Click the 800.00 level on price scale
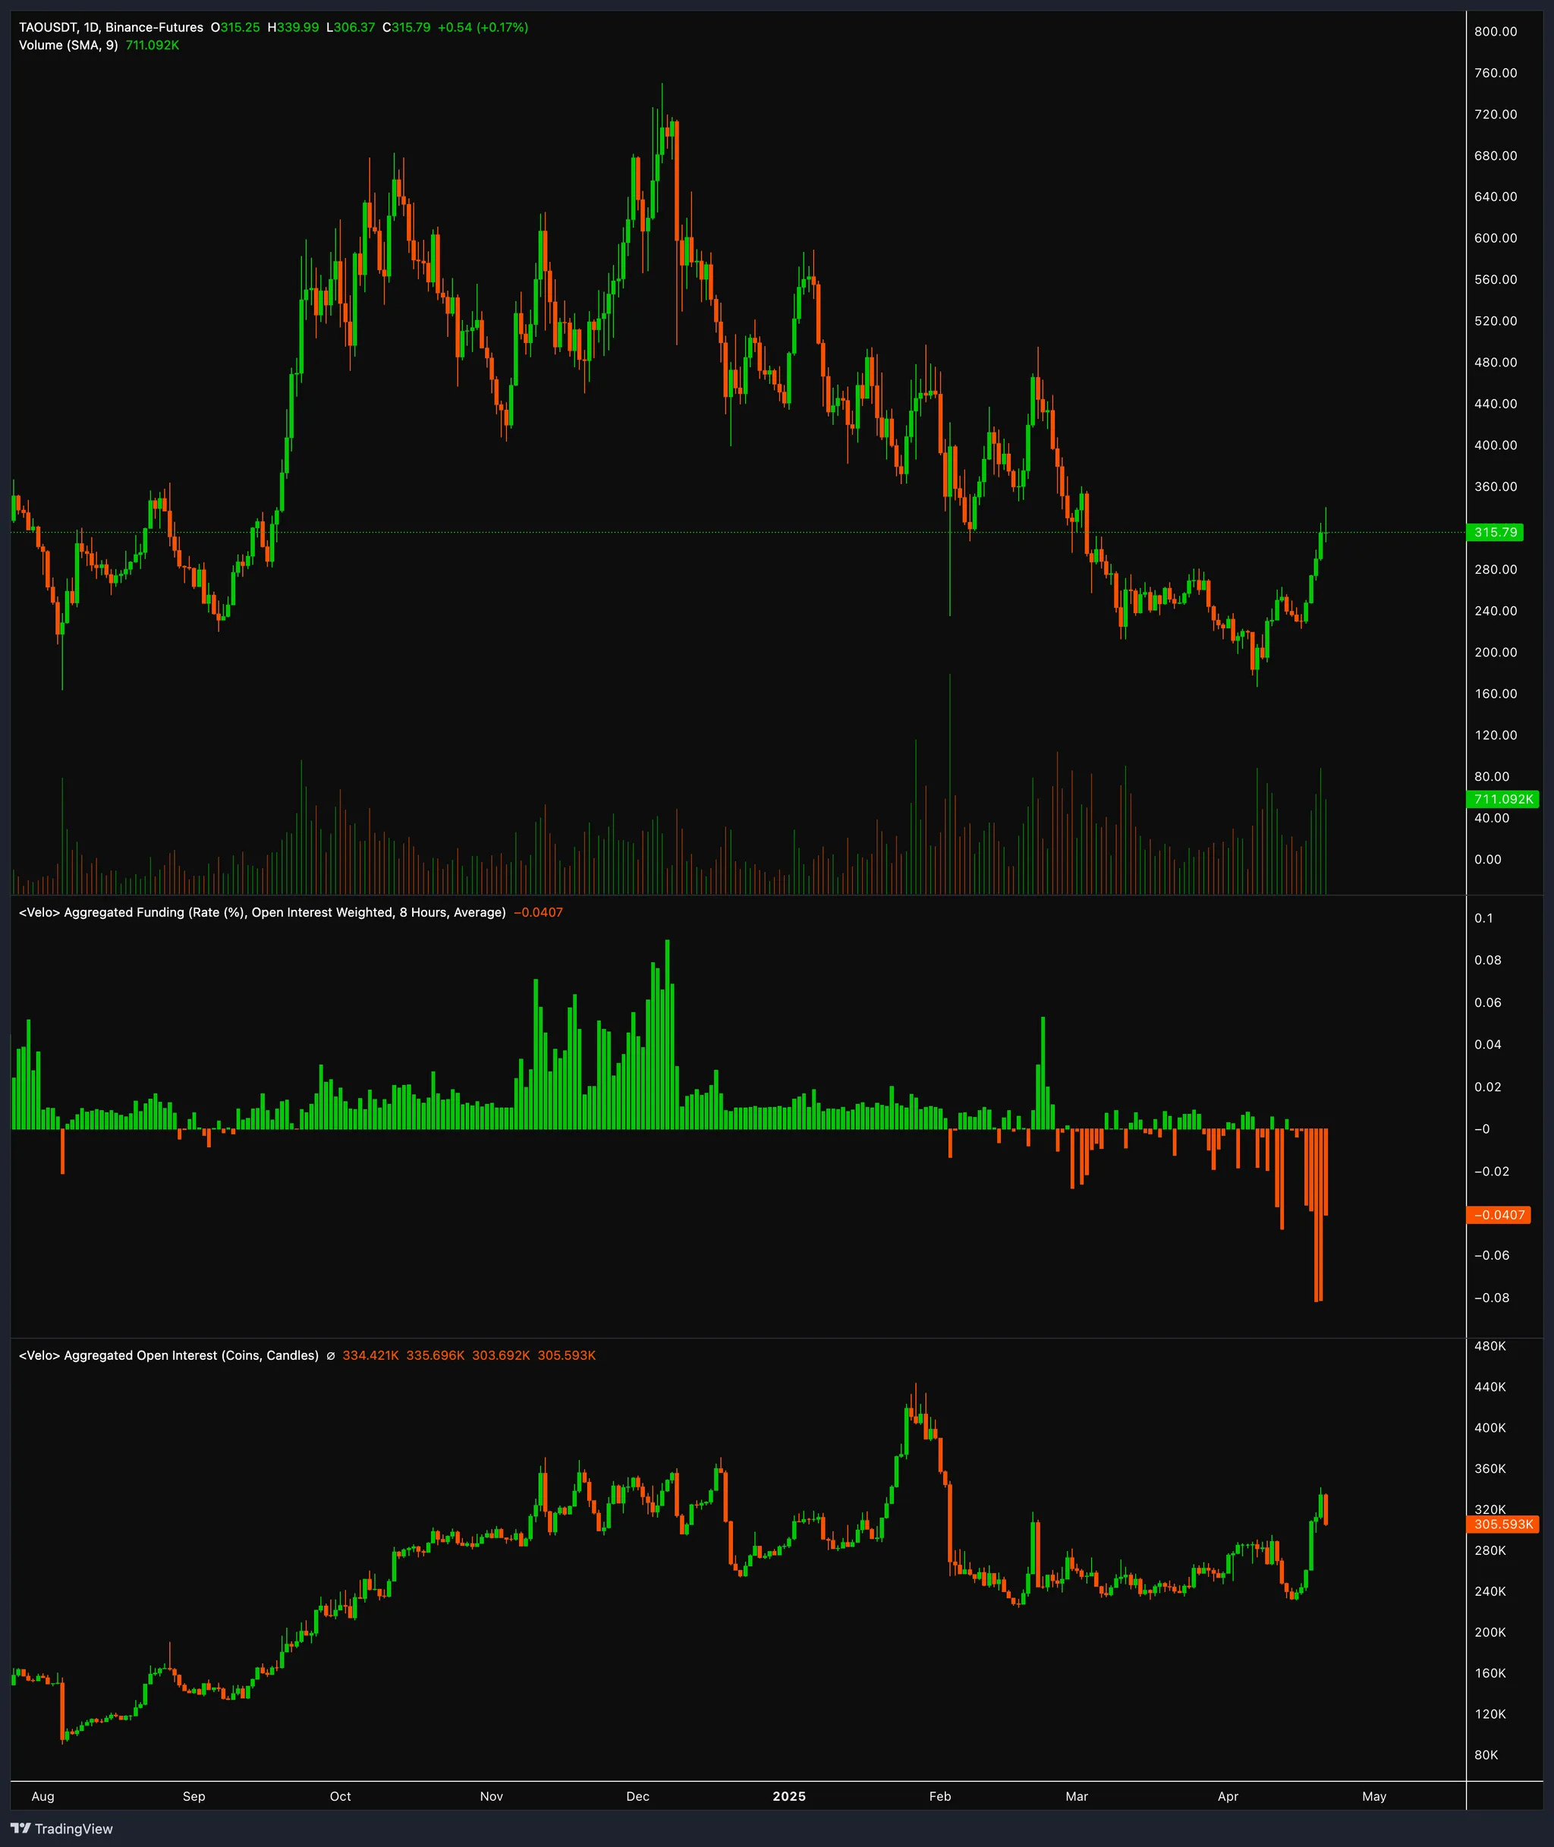The height and width of the screenshot is (1847, 1554). tap(1495, 32)
